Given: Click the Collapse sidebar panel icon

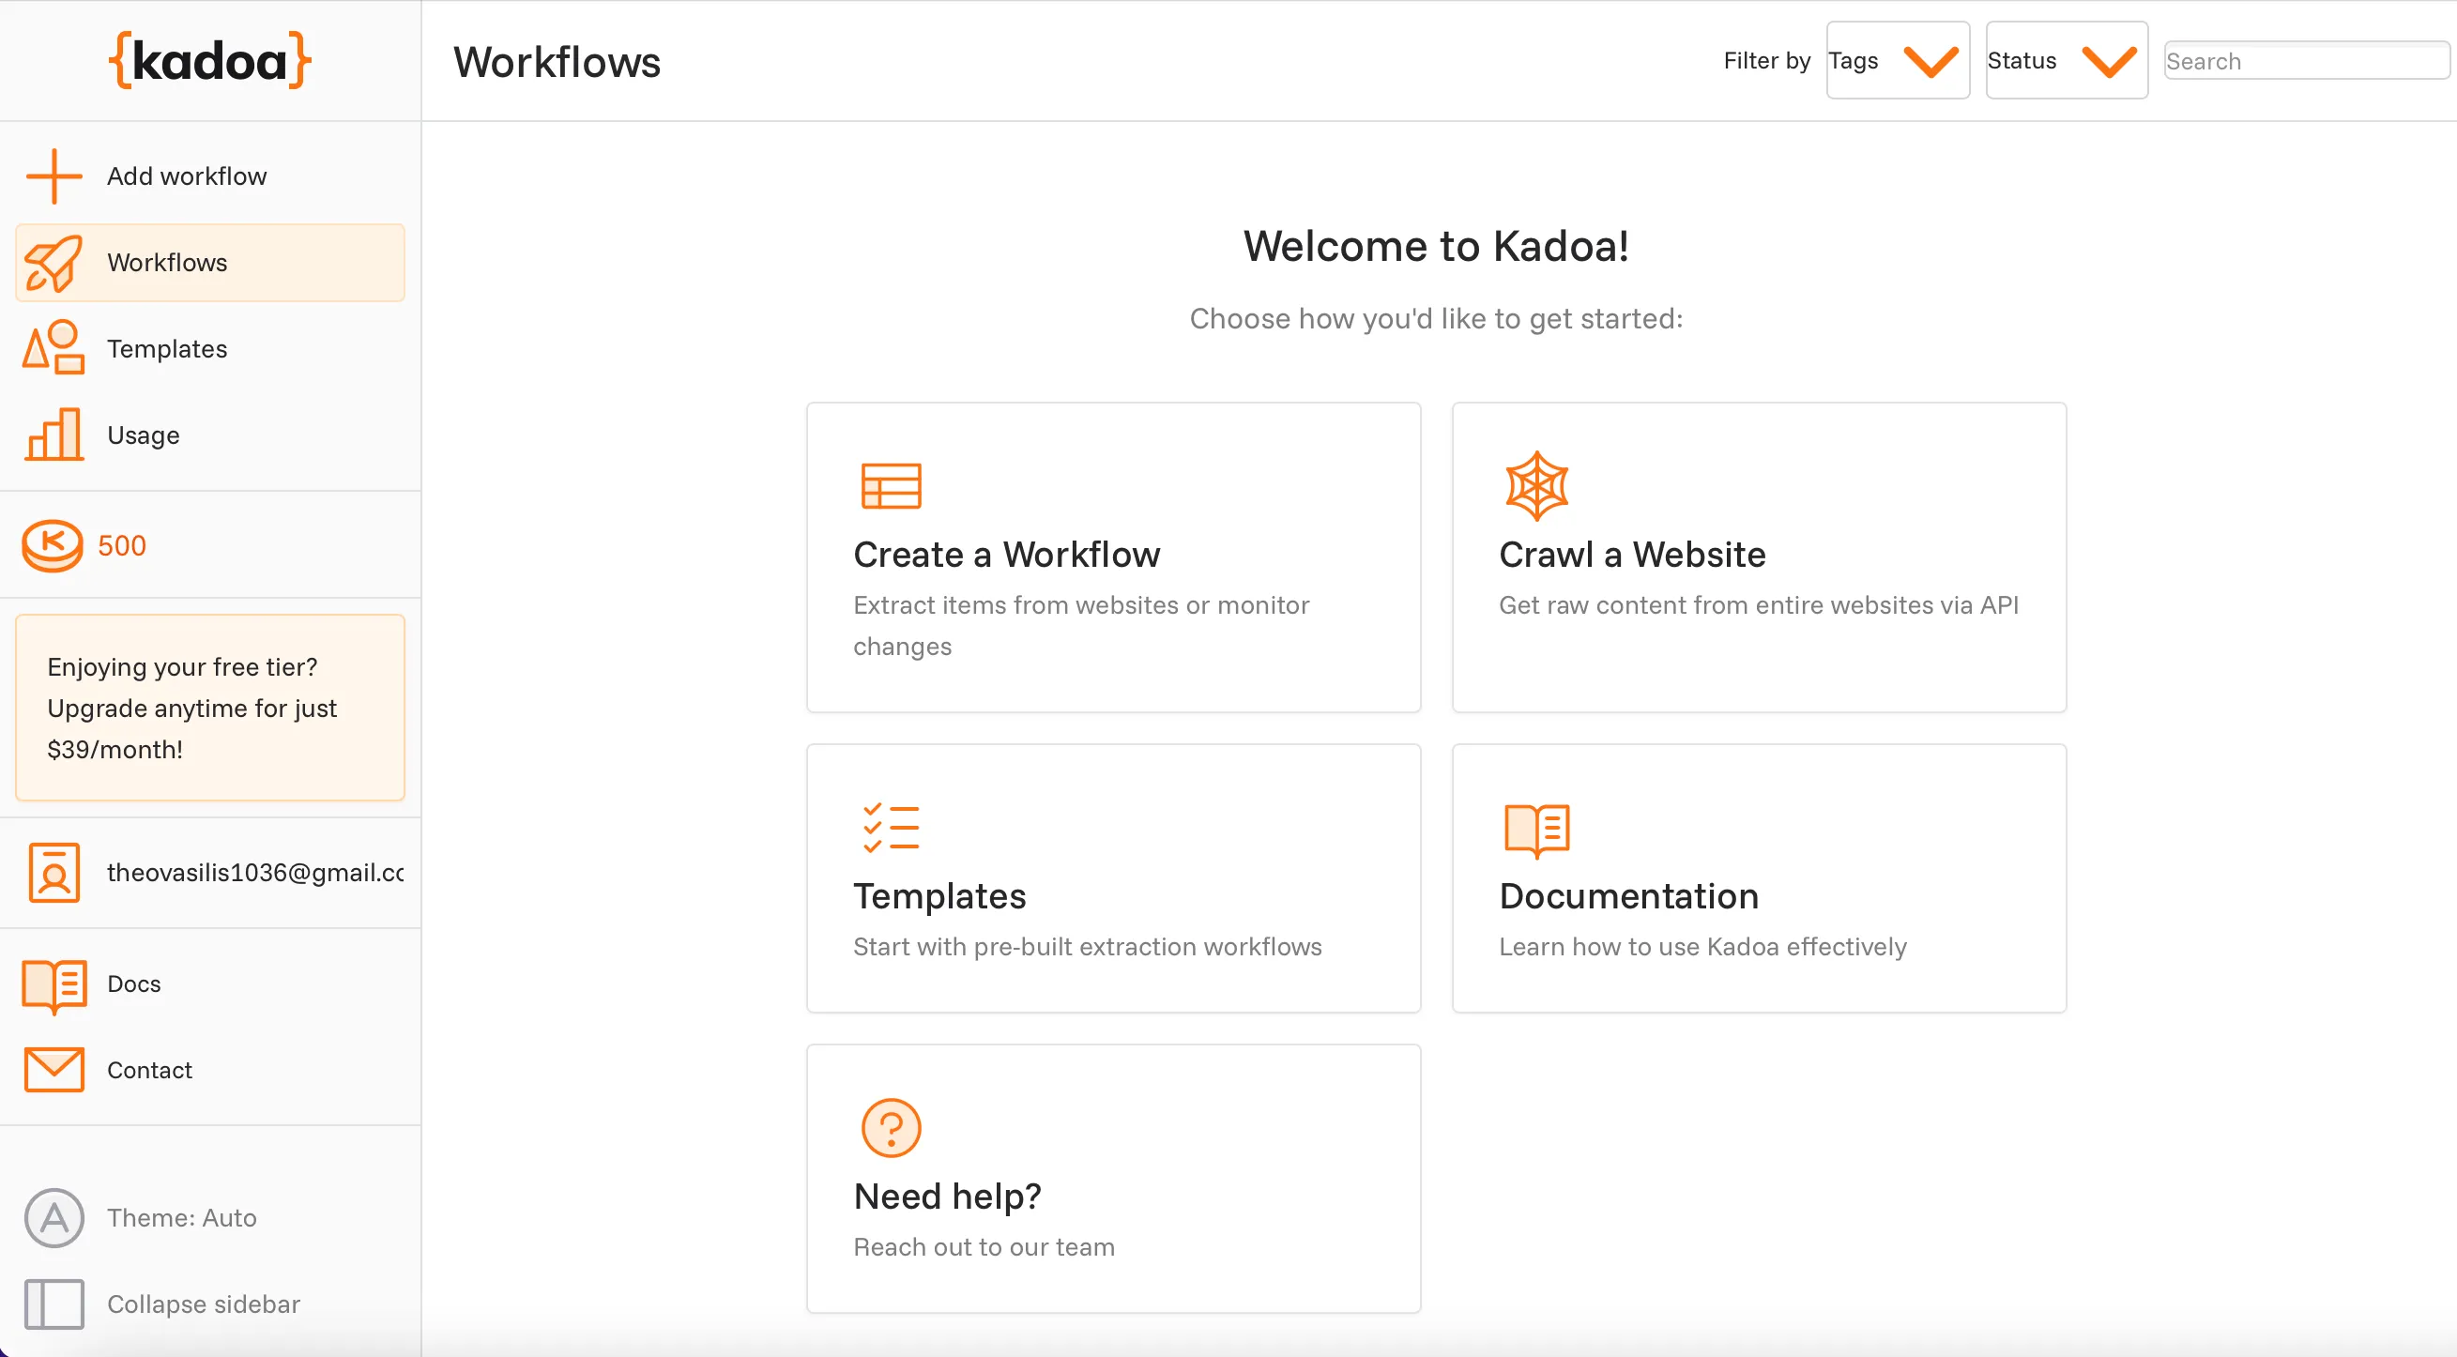Looking at the screenshot, I should point(54,1304).
